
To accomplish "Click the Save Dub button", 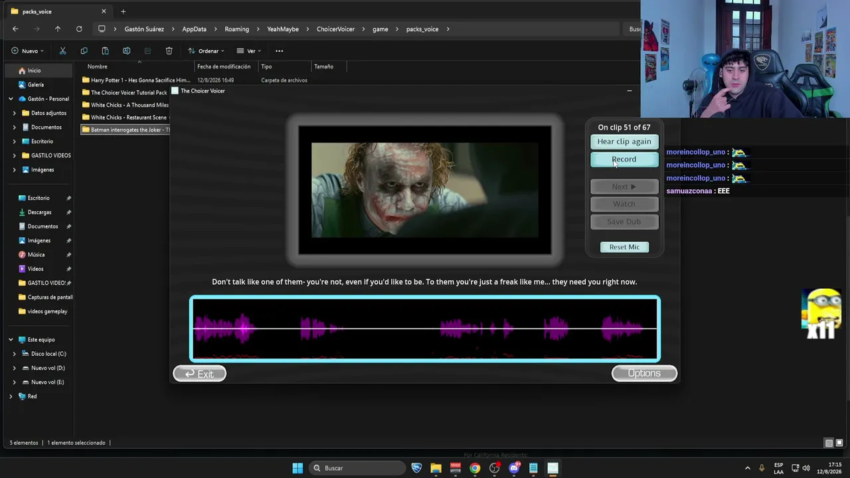I will (x=624, y=222).
